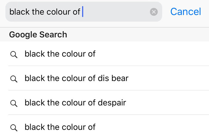
Task: Click the blinking text cursor in search field
Action: (83, 12)
